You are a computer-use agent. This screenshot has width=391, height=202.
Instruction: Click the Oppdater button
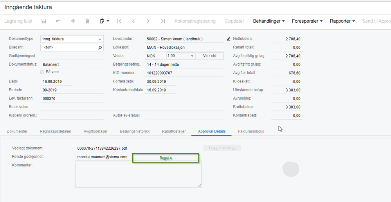click(x=234, y=21)
